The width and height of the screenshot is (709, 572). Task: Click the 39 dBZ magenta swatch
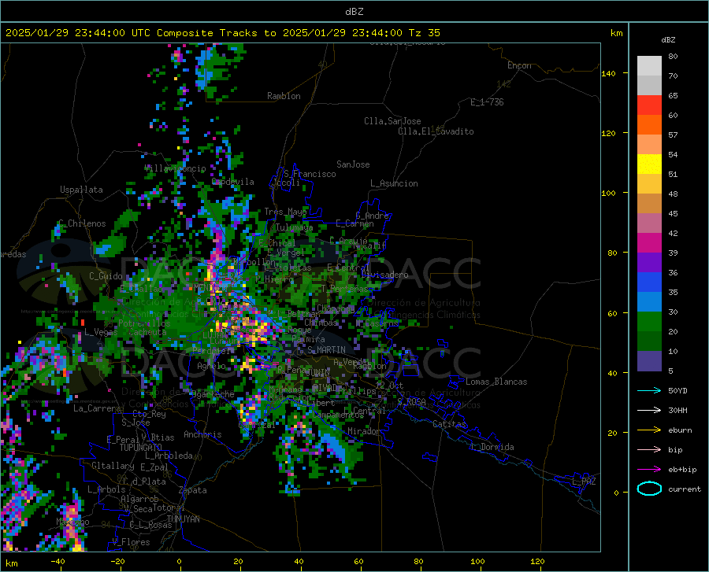649,243
